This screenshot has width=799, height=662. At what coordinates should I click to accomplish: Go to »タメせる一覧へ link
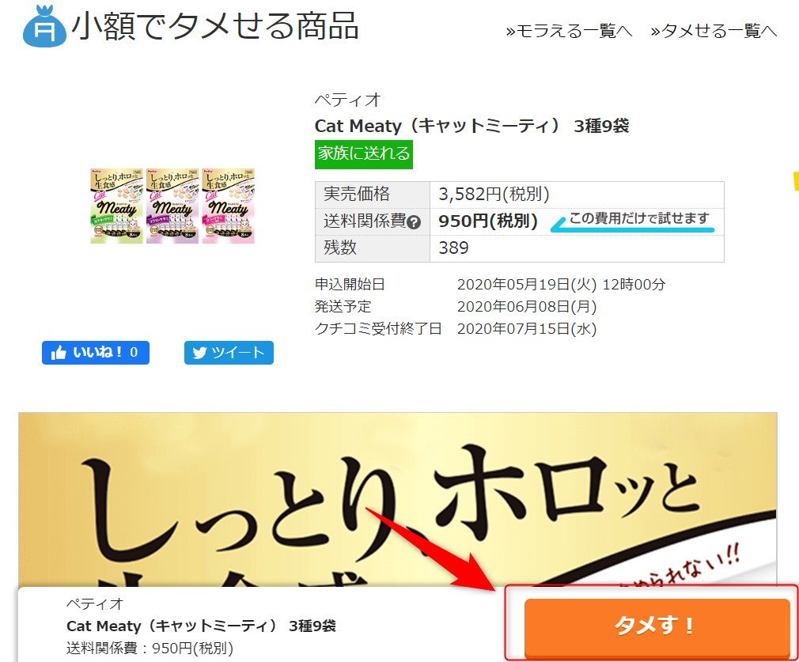pyautogui.click(x=714, y=31)
